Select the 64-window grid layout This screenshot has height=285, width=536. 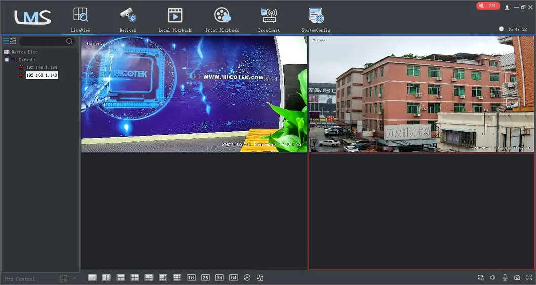[234, 278]
